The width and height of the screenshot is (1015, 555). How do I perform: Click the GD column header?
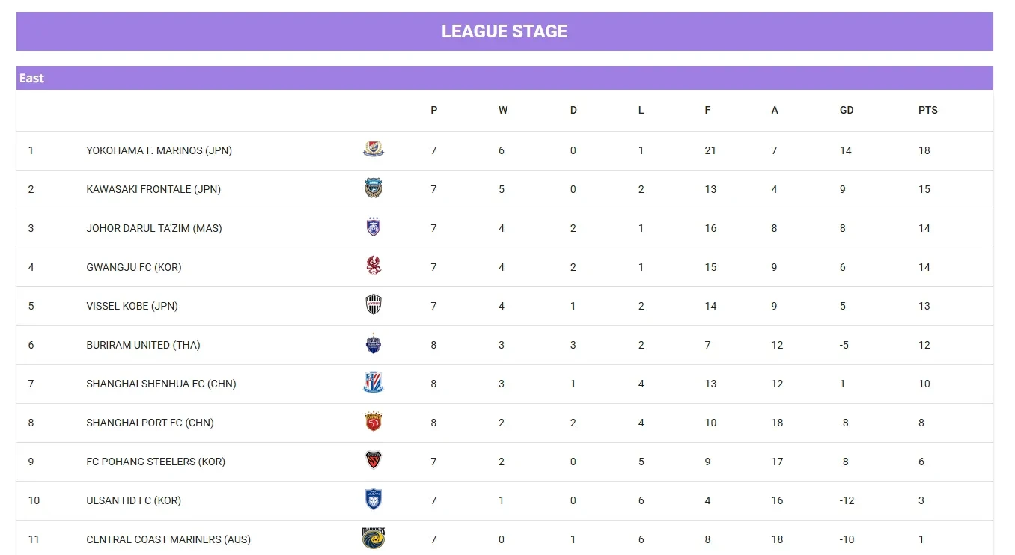click(x=847, y=110)
